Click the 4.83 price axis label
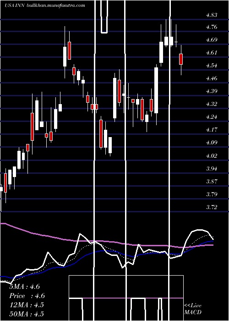This screenshot has height=321, width=229. (x=212, y=15)
